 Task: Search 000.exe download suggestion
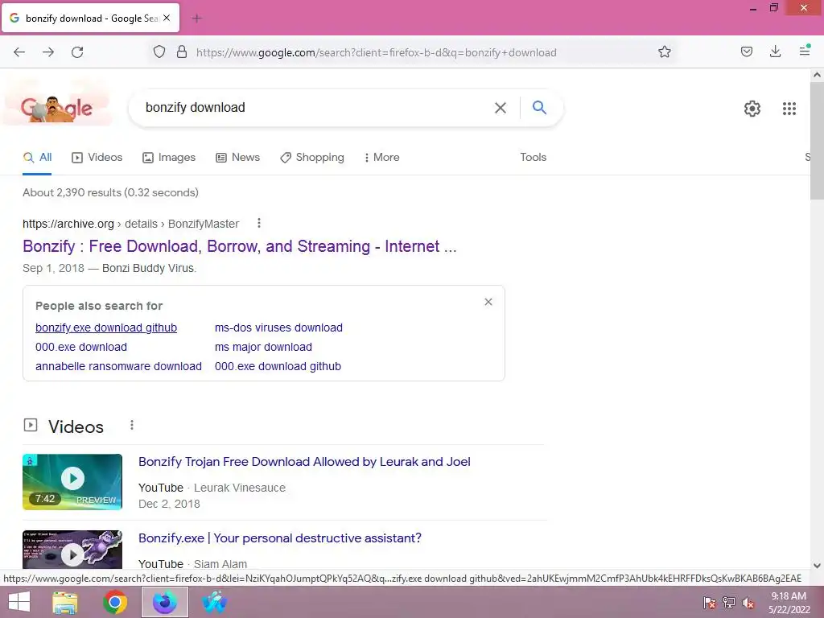(x=81, y=347)
